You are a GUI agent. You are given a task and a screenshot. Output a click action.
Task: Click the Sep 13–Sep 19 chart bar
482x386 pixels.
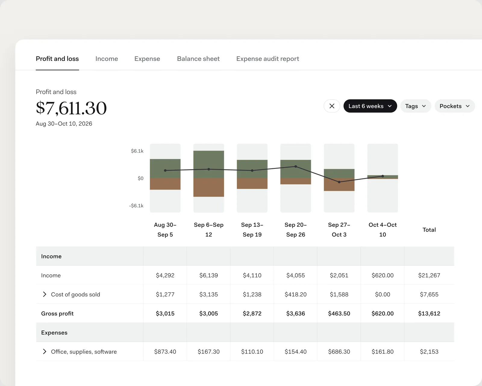252,178
